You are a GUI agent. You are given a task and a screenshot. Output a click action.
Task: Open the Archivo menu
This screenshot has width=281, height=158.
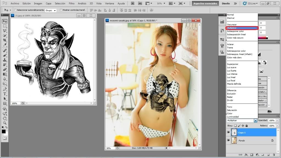click(15, 3)
